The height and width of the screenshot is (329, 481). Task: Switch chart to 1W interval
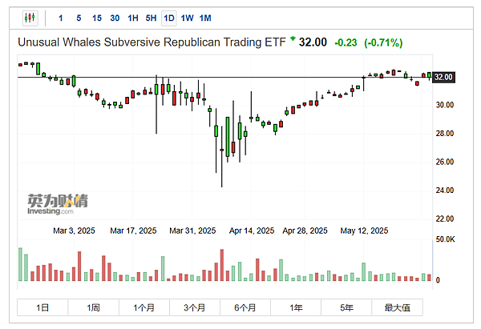pyautogui.click(x=187, y=18)
